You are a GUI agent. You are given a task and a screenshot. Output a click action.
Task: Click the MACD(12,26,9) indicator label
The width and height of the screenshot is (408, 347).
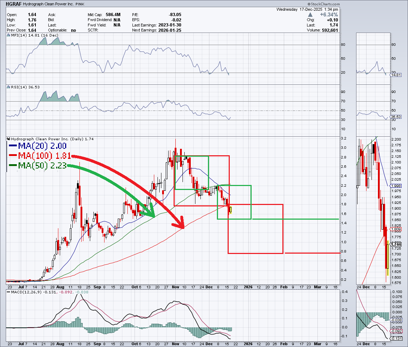click(x=49, y=292)
